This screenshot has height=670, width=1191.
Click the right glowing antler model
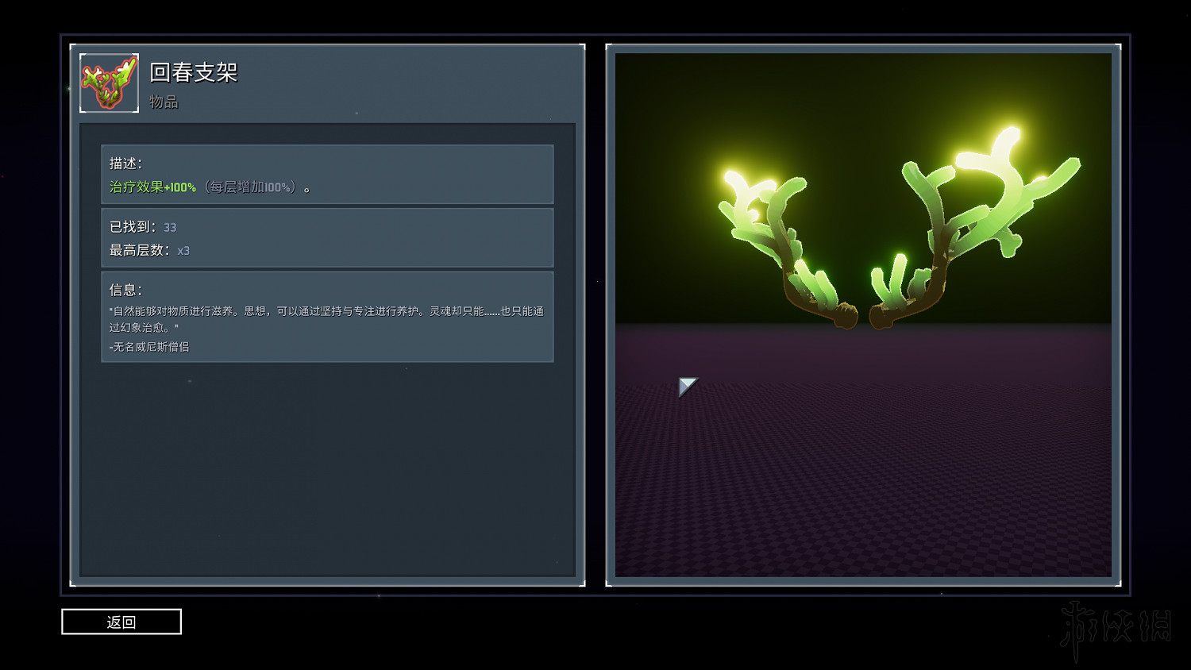click(x=977, y=214)
